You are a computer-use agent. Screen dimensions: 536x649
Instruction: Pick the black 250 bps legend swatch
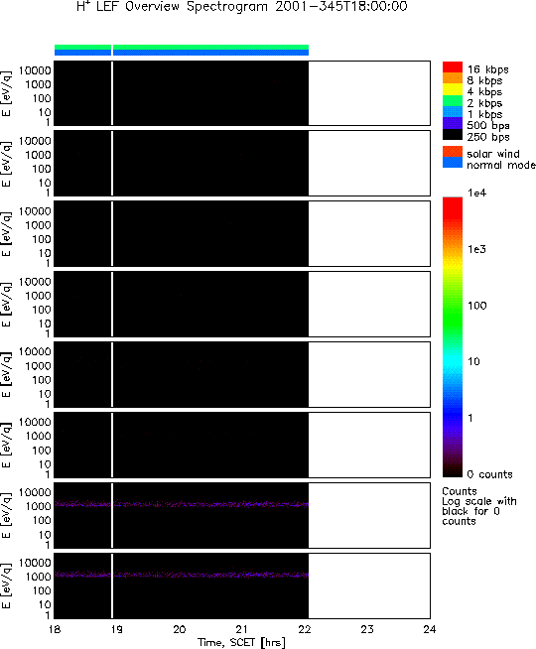coord(453,135)
